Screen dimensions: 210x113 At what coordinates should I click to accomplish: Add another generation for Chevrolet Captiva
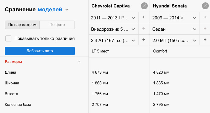click(x=144, y=17)
